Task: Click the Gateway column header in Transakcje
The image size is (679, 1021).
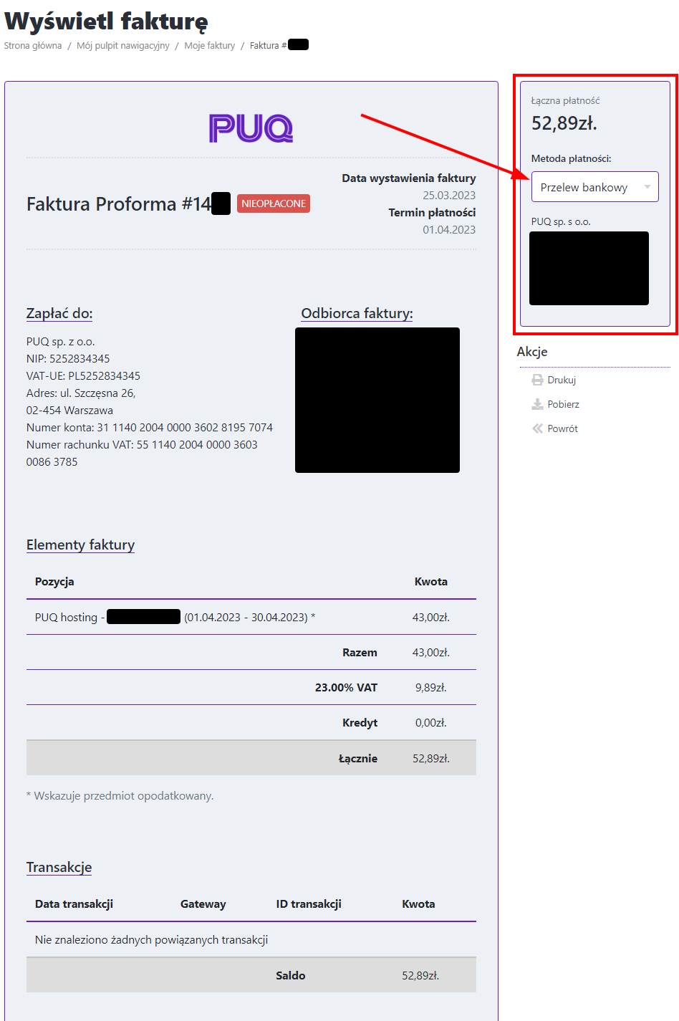Action: 203,904
